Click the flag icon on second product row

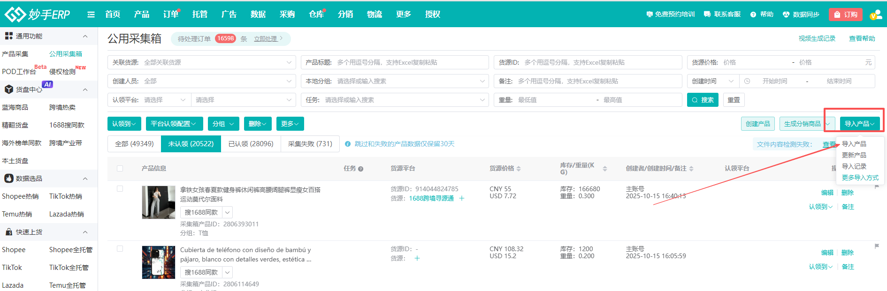pos(877,246)
